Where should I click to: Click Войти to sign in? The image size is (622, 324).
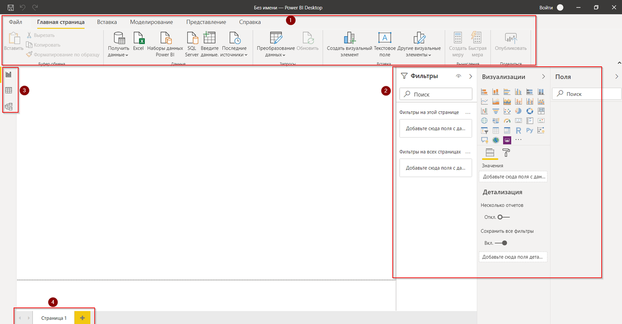point(545,8)
